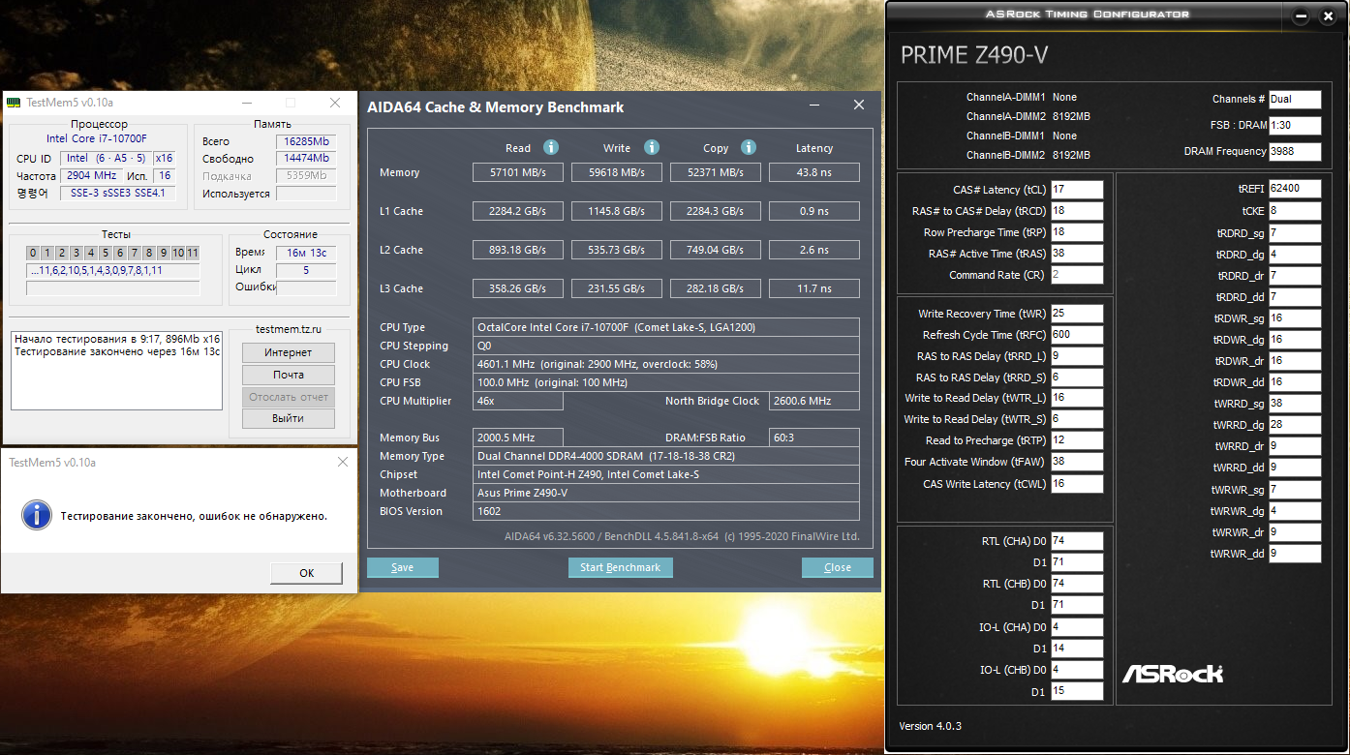This screenshot has width=1350, height=755.
Task: Click the Почта button in TestMem5
Action: 289,375
